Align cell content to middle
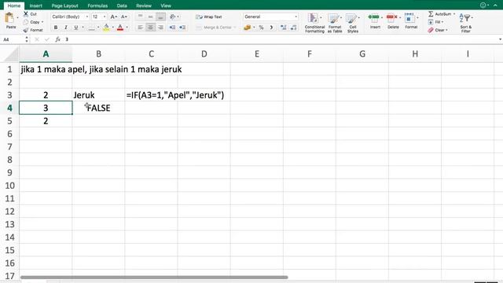503x283 pixels. click(150, 17)
